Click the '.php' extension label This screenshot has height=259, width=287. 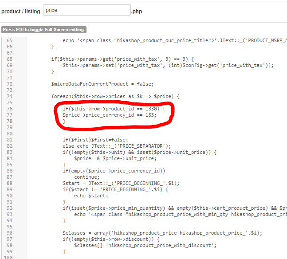(x=137, y=12)
